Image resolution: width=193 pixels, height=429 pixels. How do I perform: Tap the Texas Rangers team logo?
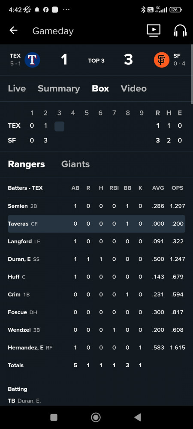pos(32,60)
